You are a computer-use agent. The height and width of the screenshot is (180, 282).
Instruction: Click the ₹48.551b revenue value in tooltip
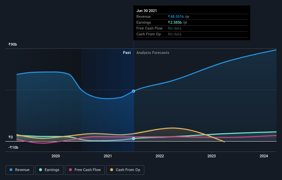coord(176,16)
